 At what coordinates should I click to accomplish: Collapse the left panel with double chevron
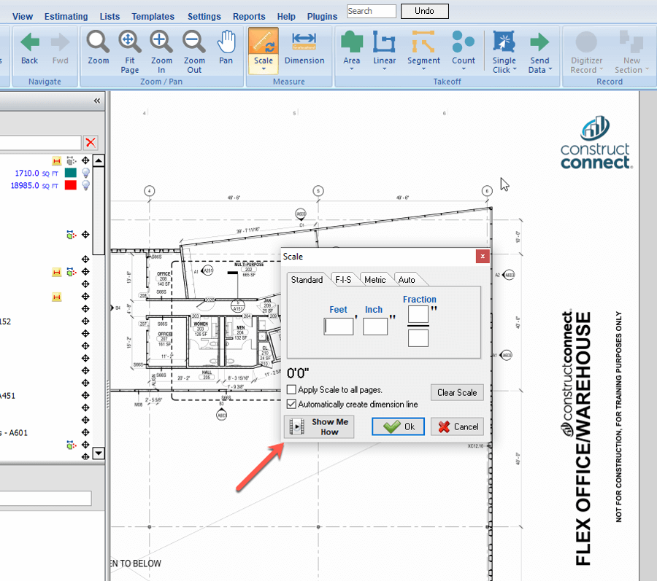click(x=97, y=101)
